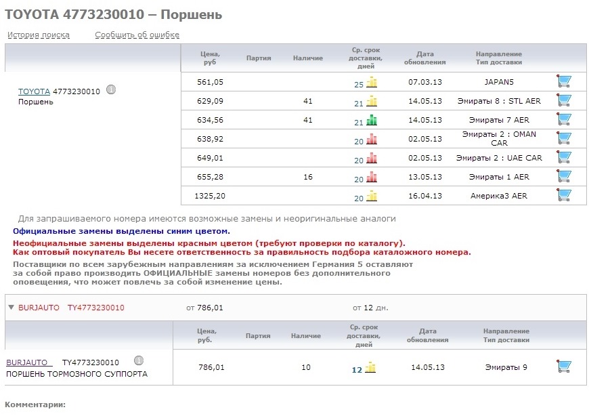Add the BURJAUTO 786,01 Эмираты 9 offer to cart
The width and height of the screenshot is (589, 416).
click(564, 367)
